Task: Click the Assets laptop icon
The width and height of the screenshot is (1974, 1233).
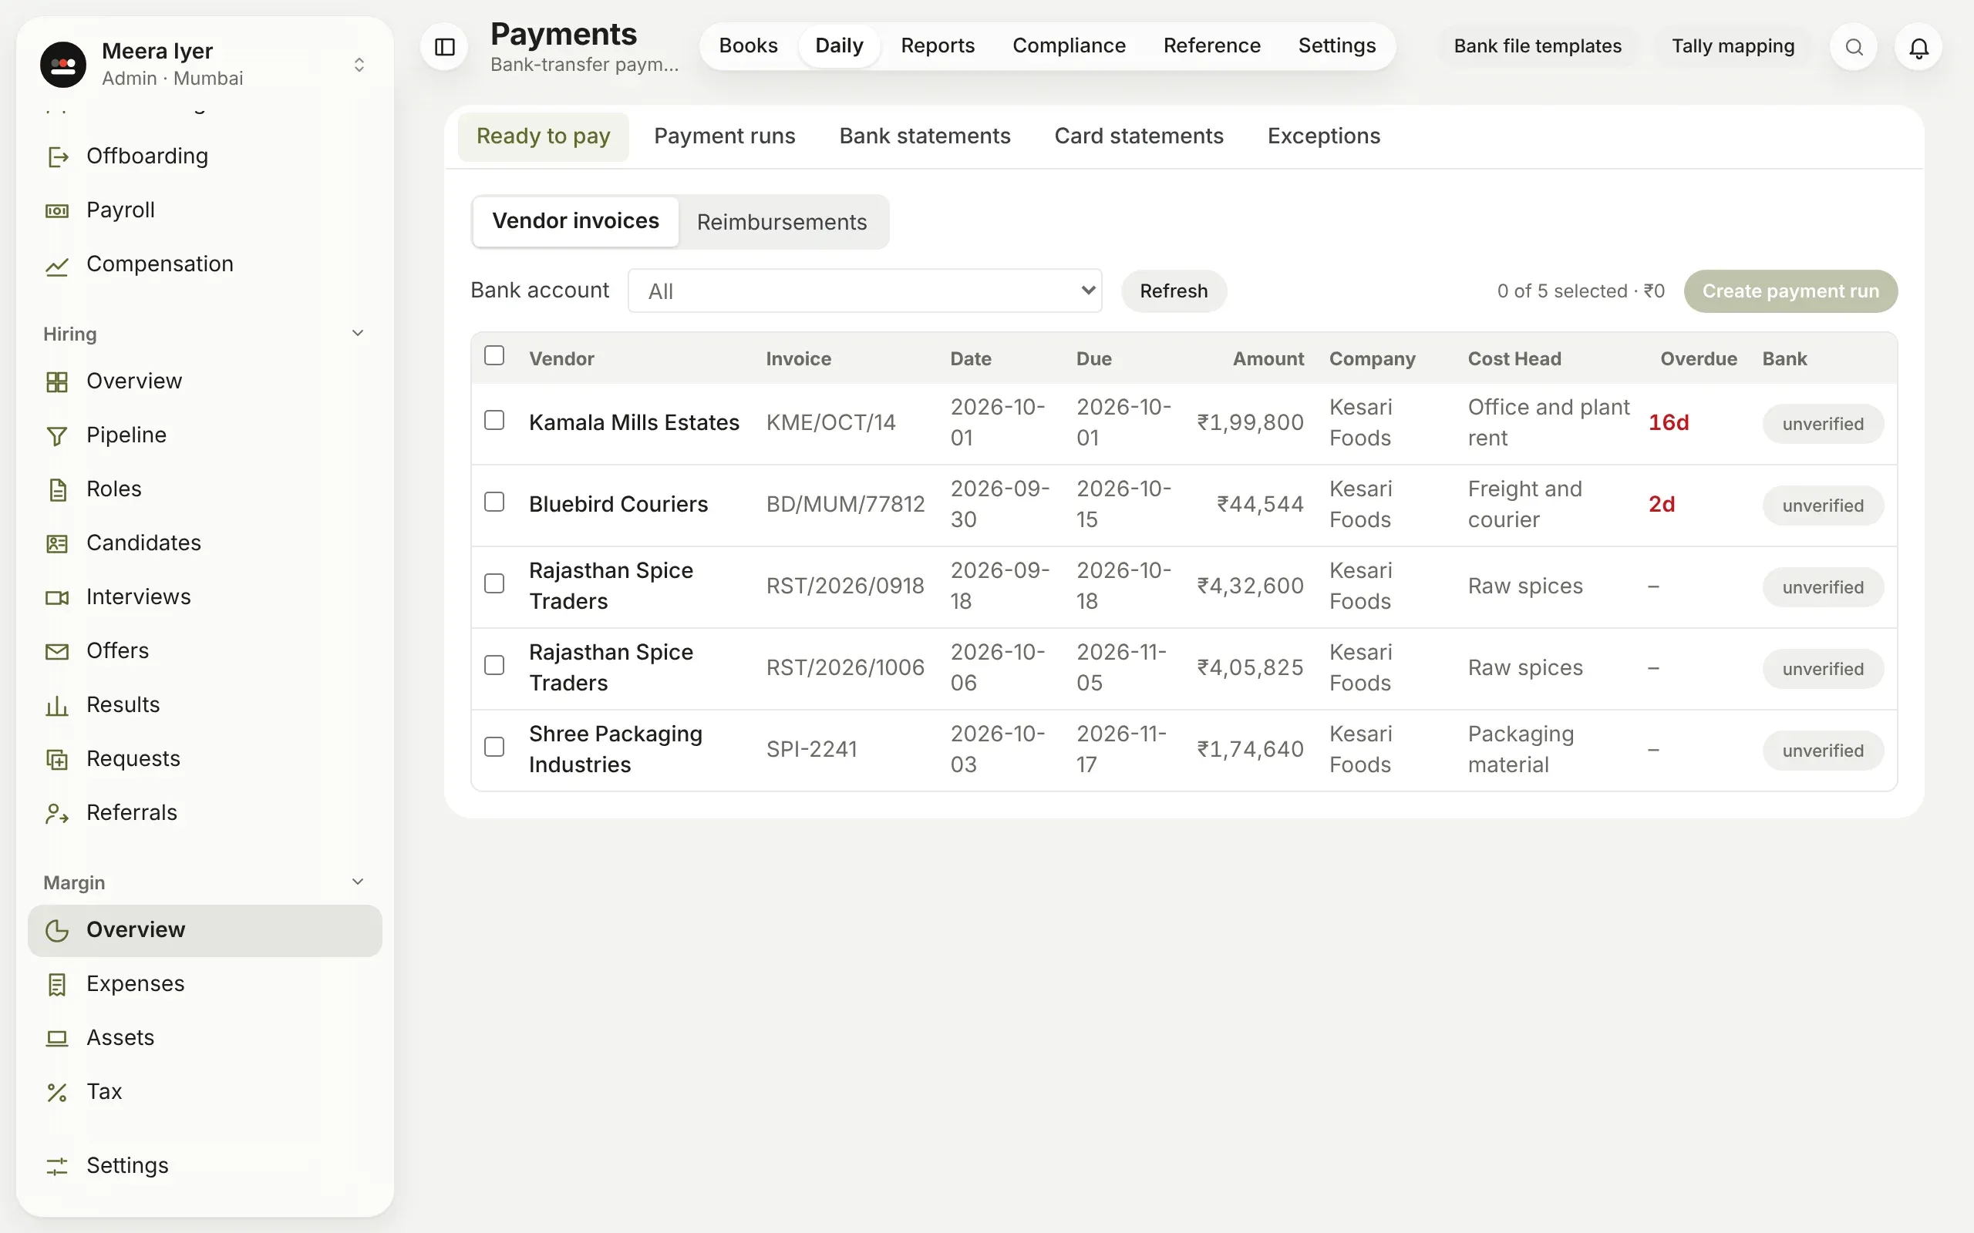Action: [57, 1038]
